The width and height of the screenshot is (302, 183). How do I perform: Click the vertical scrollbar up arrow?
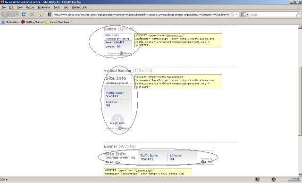click(300, 27)
